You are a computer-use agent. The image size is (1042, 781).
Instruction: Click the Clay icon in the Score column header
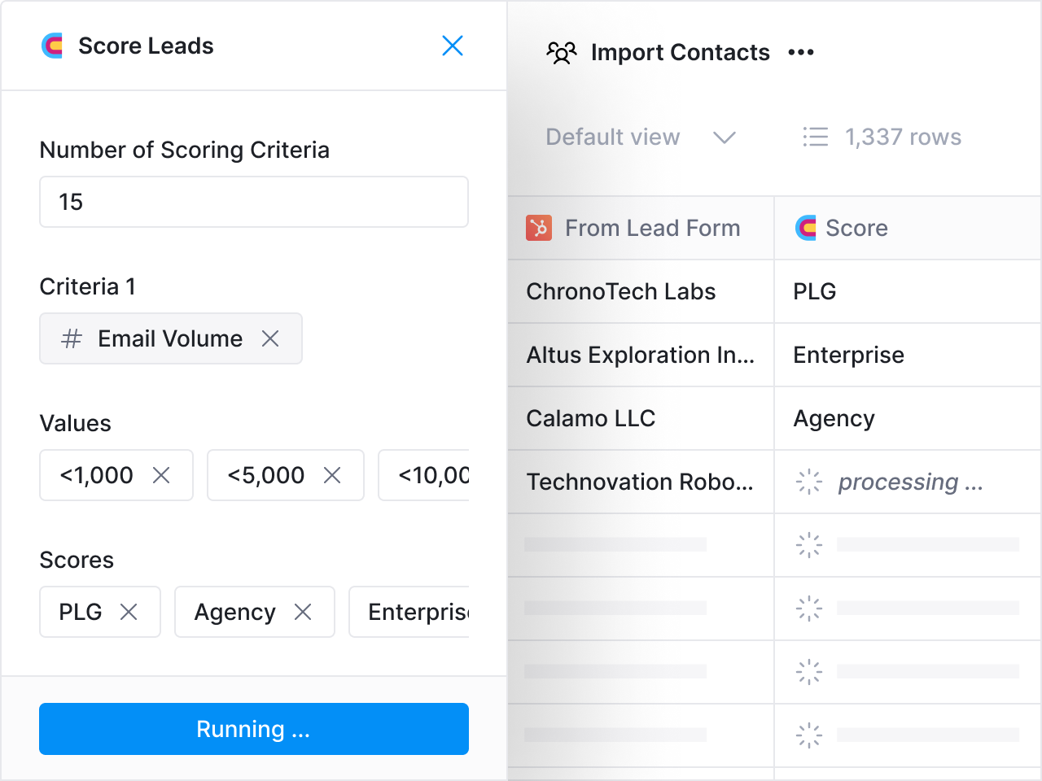[806, 228]
